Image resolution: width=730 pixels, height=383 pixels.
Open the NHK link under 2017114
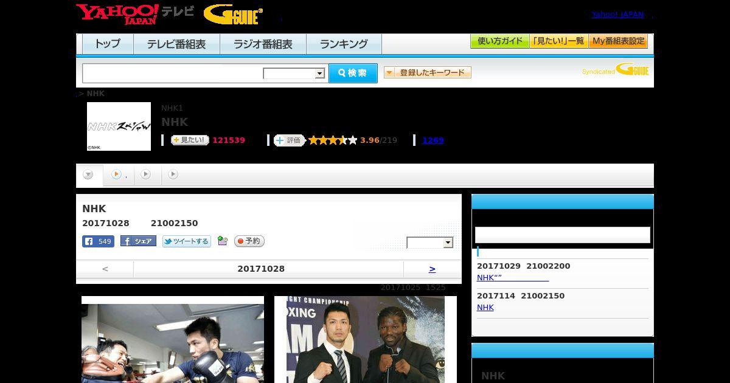485,308
